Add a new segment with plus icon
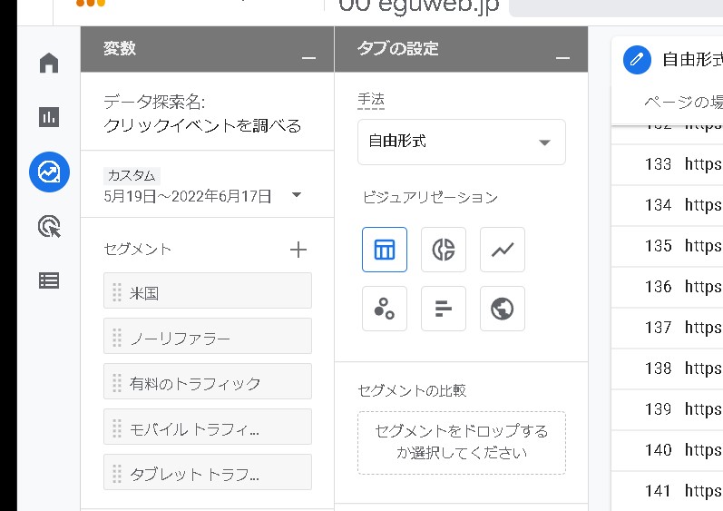723x511 pixels. (298, 250)
